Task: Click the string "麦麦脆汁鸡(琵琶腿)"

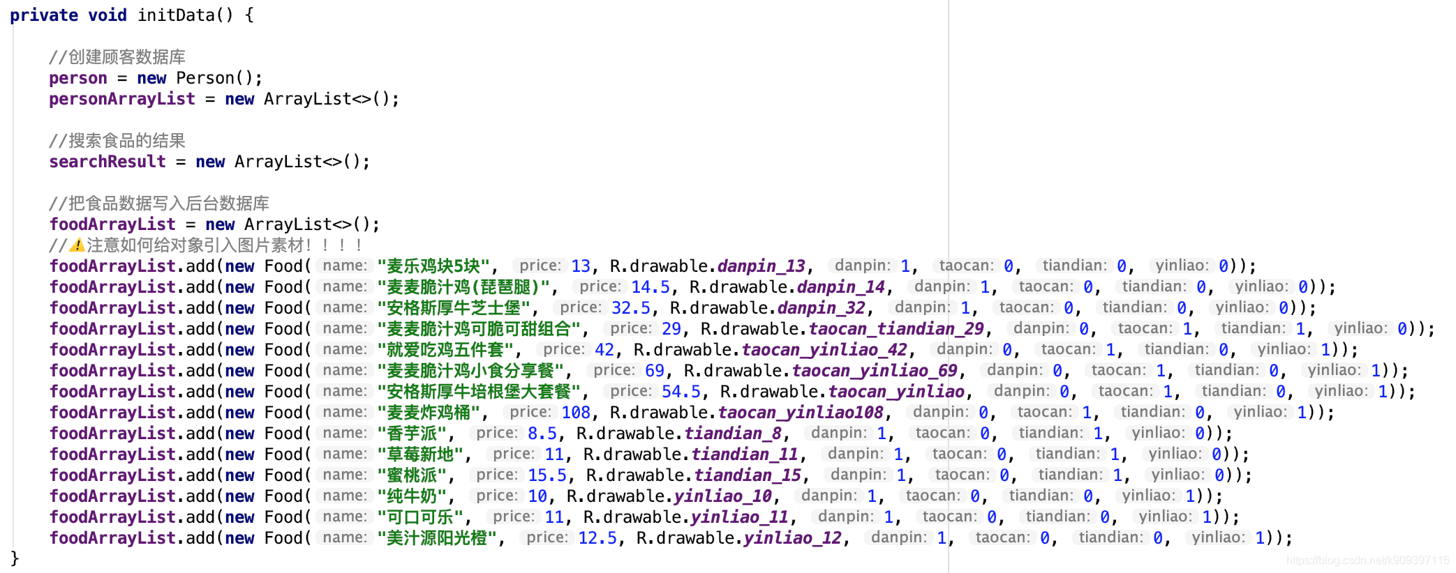Action: pyautogui.click(x=463, y=286)
